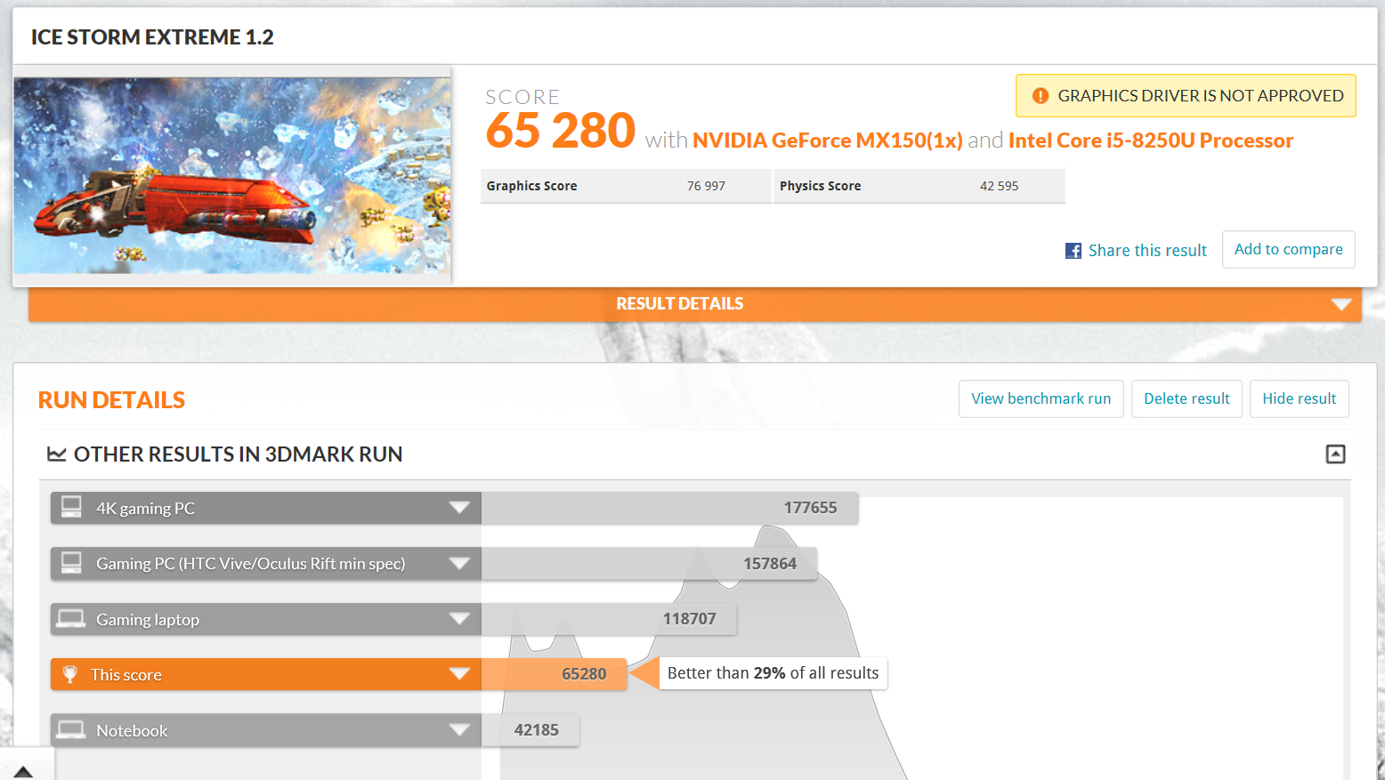
Task: Click the 177655 score value
Action: coord(810,508)
